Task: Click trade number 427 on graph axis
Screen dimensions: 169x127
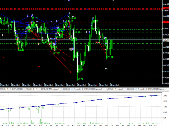Action: click(79, 125)
